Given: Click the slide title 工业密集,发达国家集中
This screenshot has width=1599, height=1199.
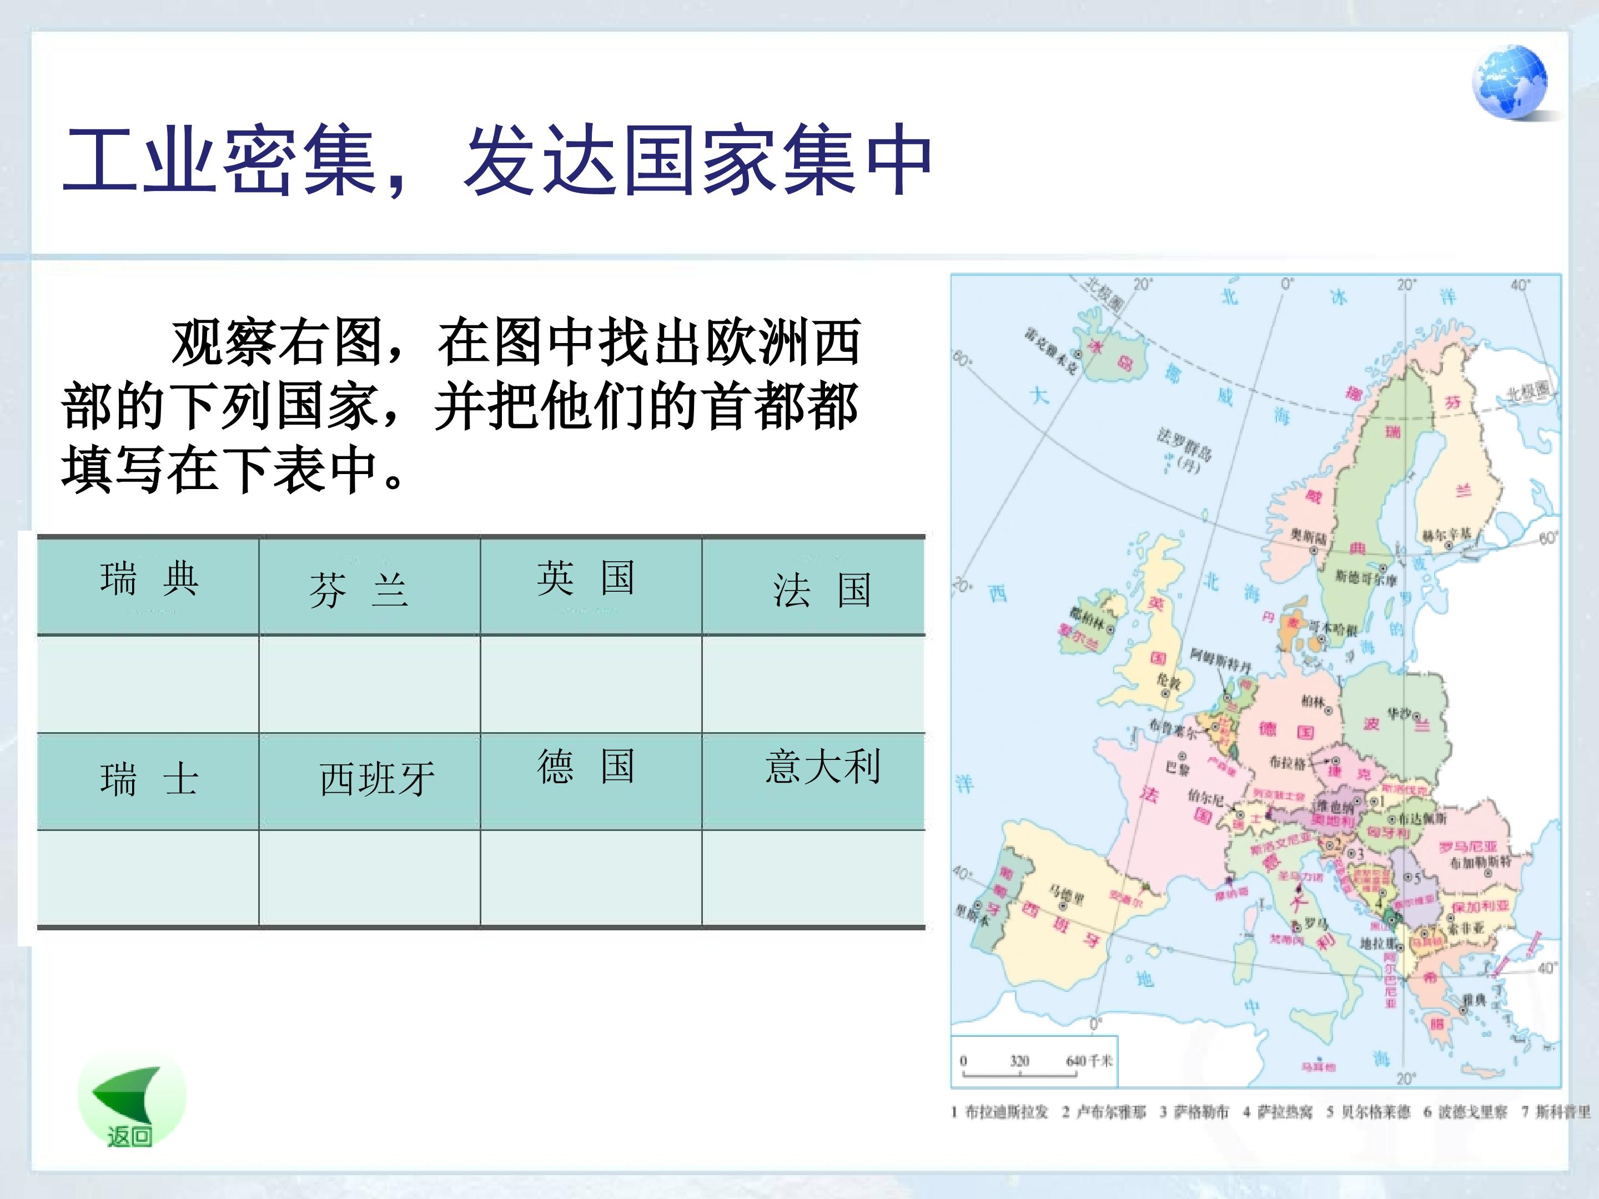Looking at the screenshot, I should click(497, 160).
